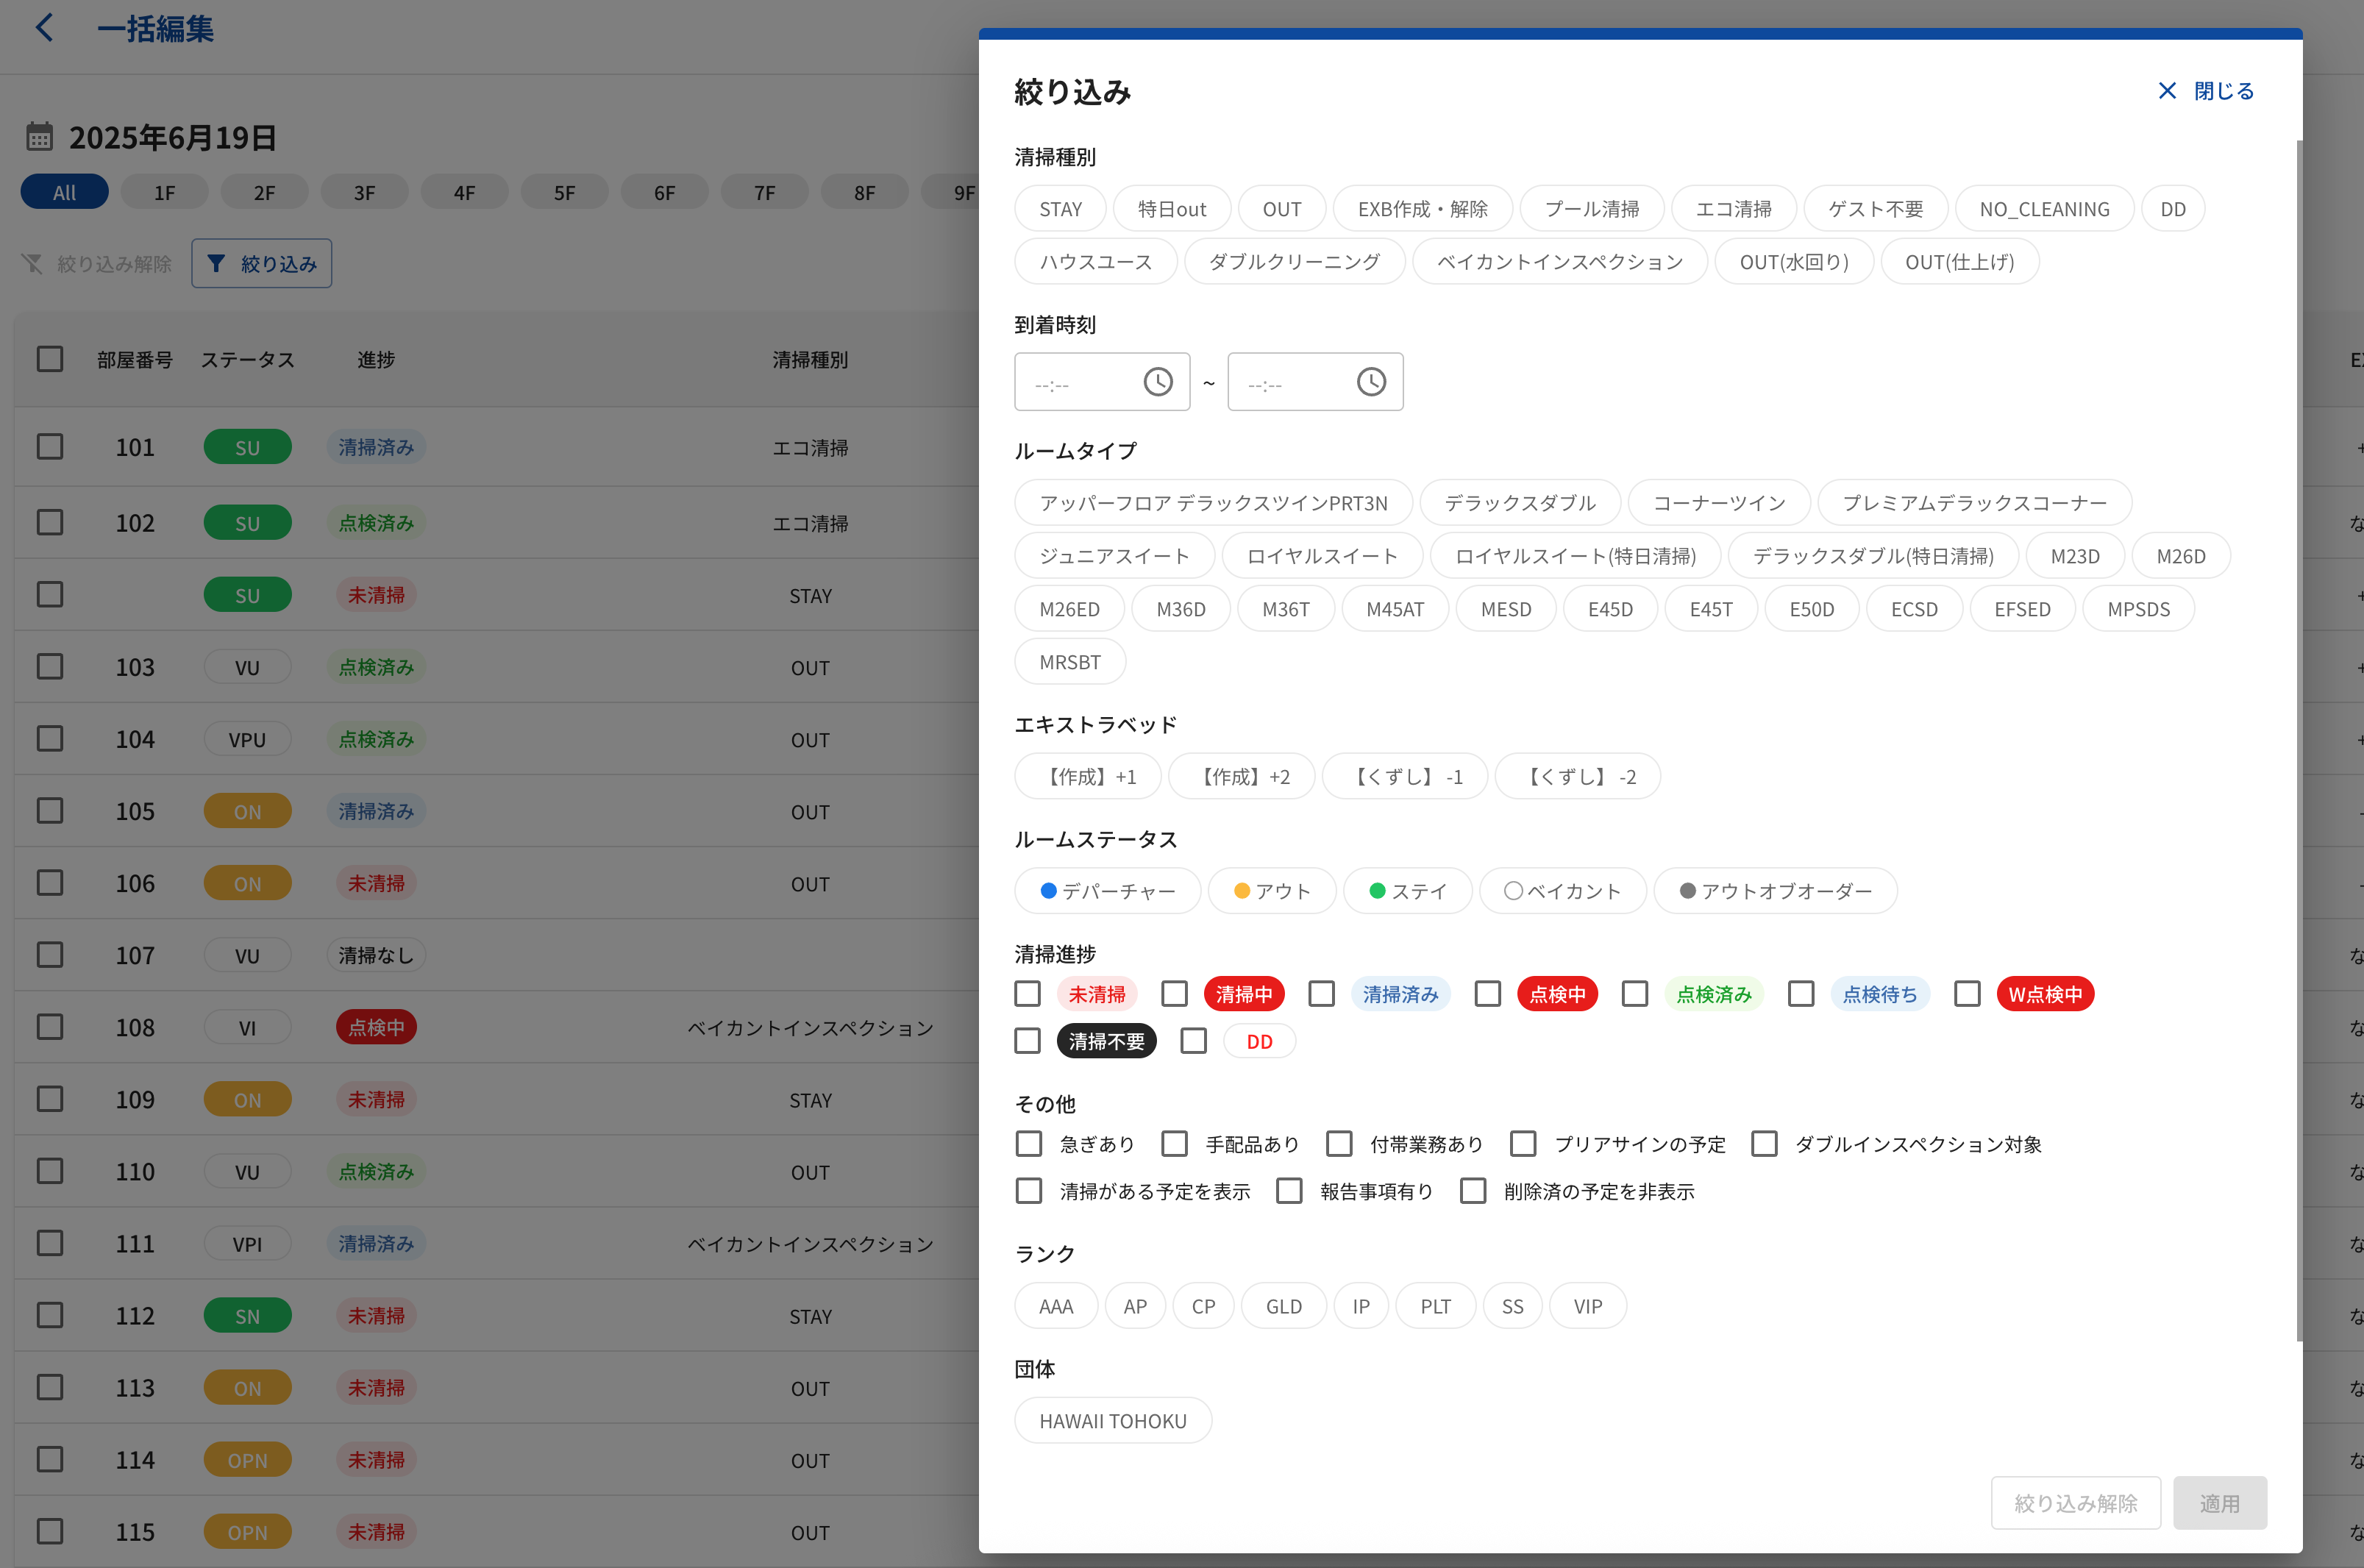
Task: Switch to the All floors tab
Action: [64, 192]
